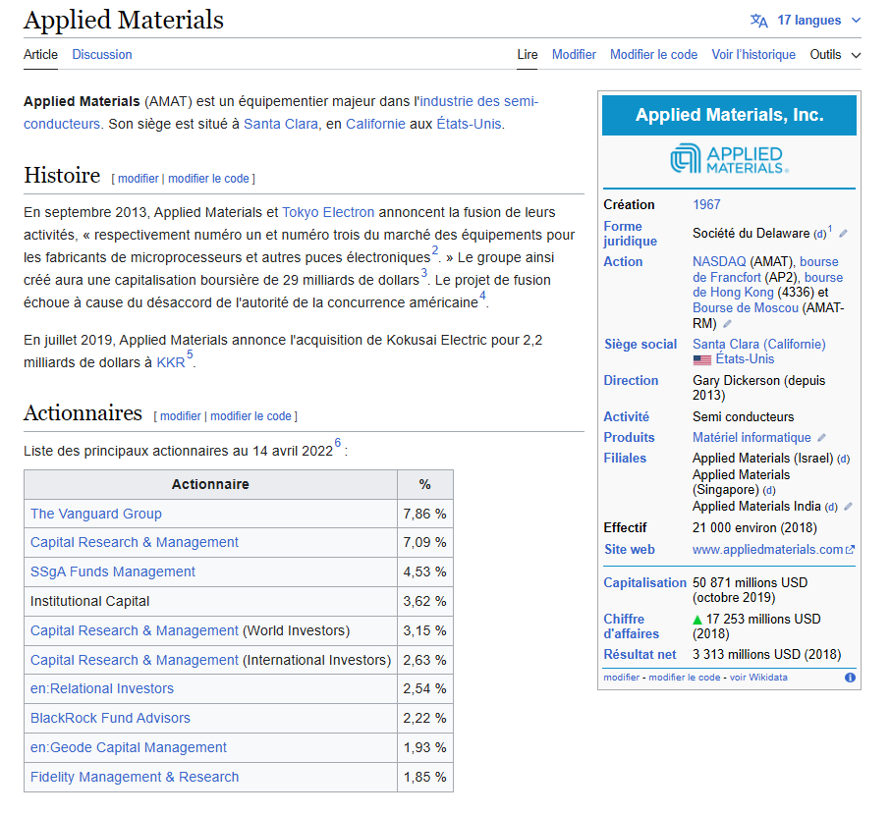Click voir Wikidata link in infobox footer

tap(758, 678)
